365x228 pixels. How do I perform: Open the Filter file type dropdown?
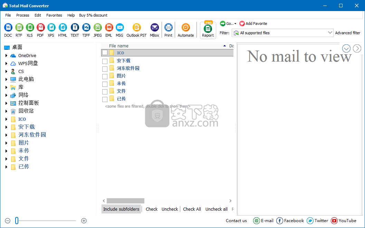tap(282, 33)
